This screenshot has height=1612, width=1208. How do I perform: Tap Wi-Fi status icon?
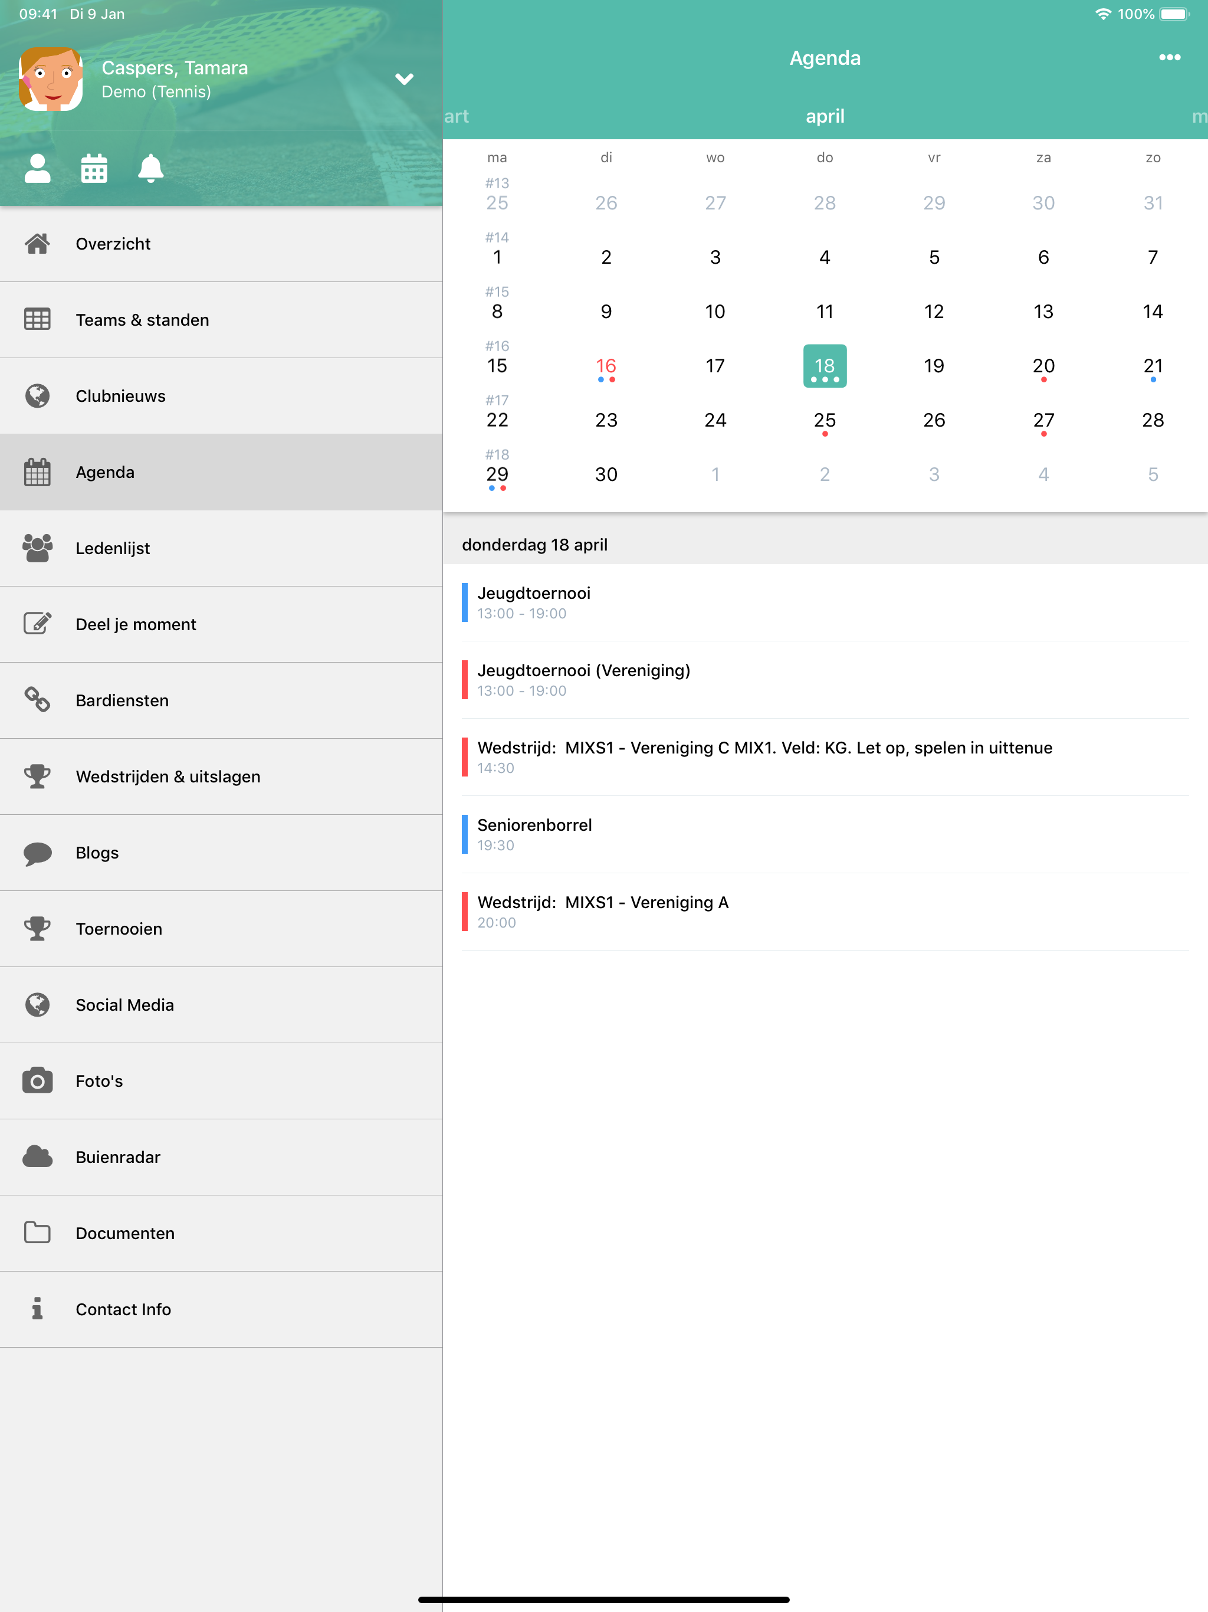tap(1103, 14)
